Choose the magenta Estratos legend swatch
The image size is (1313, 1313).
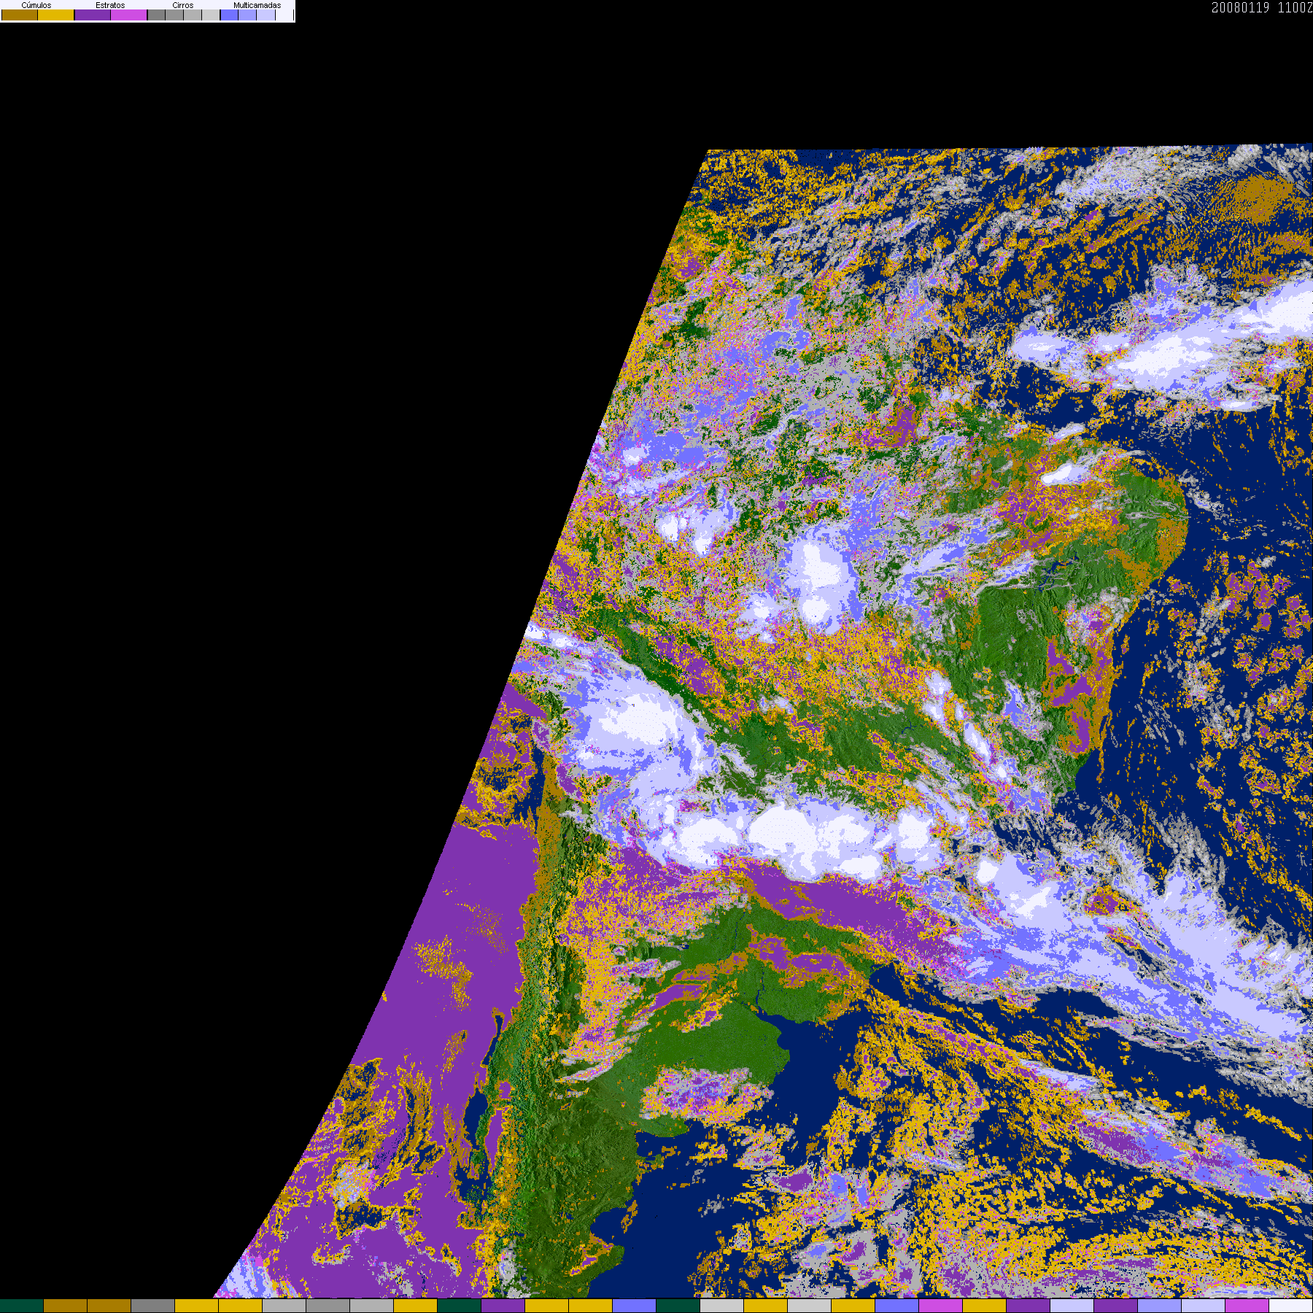[x=129, y=15]
